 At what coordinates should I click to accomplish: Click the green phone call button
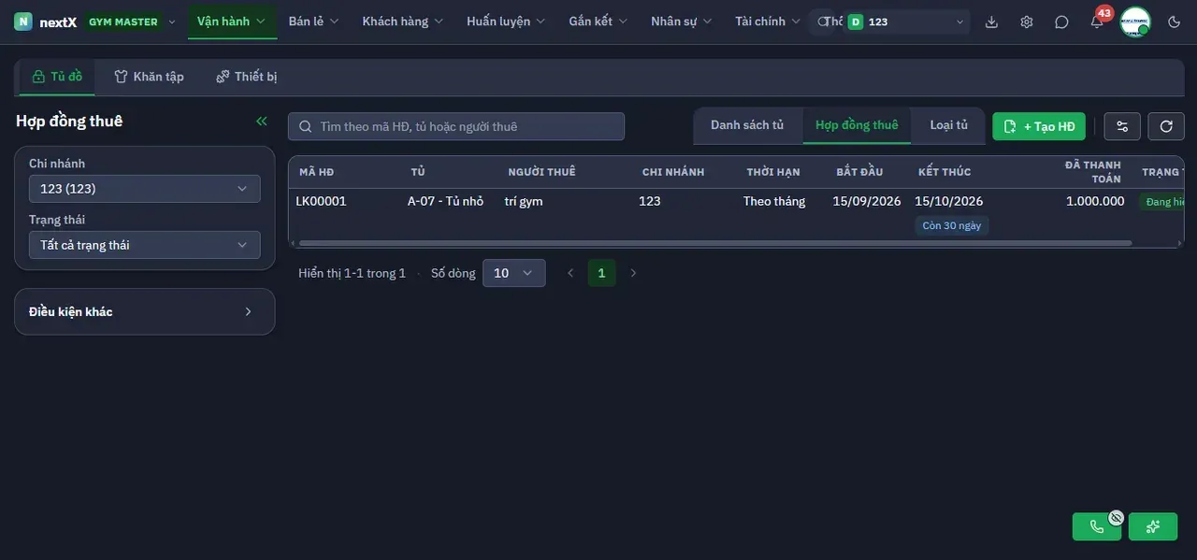click(x=1097, y=526)
